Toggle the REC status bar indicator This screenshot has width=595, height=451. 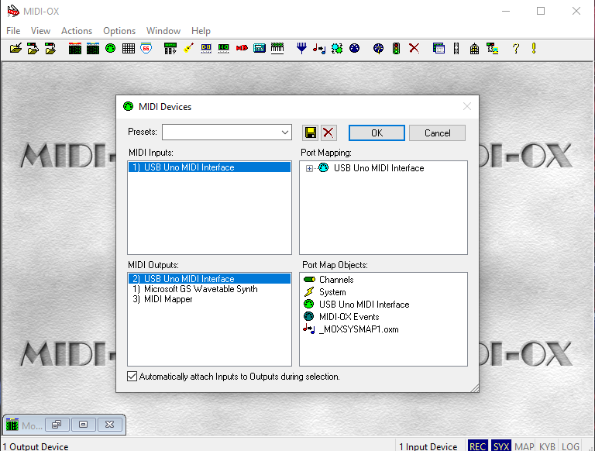477,446
